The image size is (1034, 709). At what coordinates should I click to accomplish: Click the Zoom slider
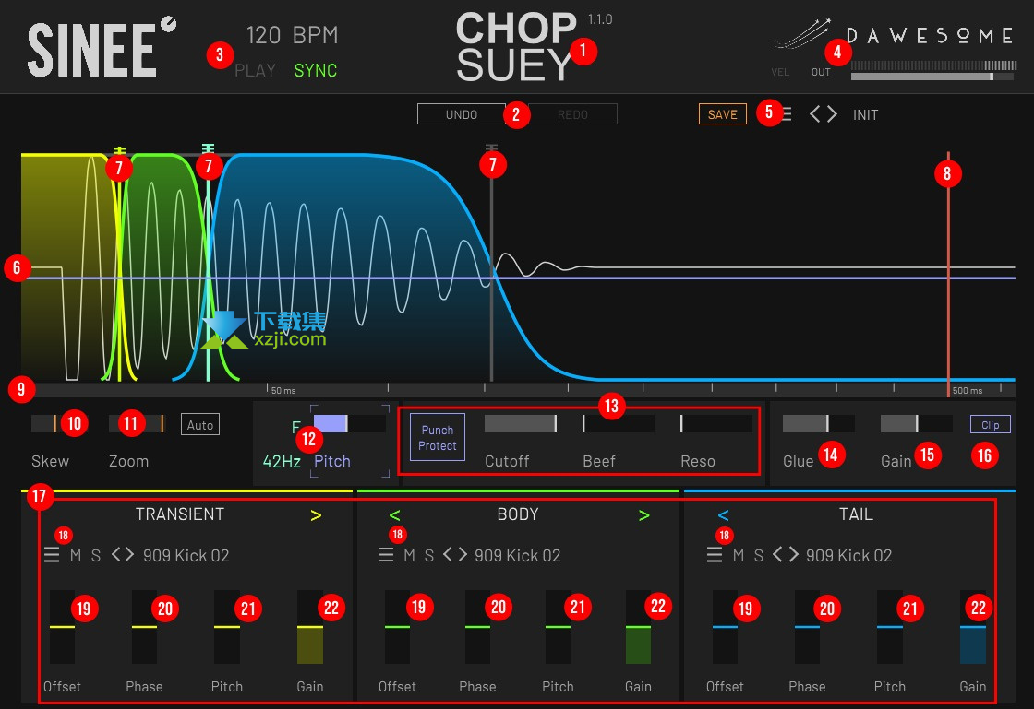[x=137, y=423]
